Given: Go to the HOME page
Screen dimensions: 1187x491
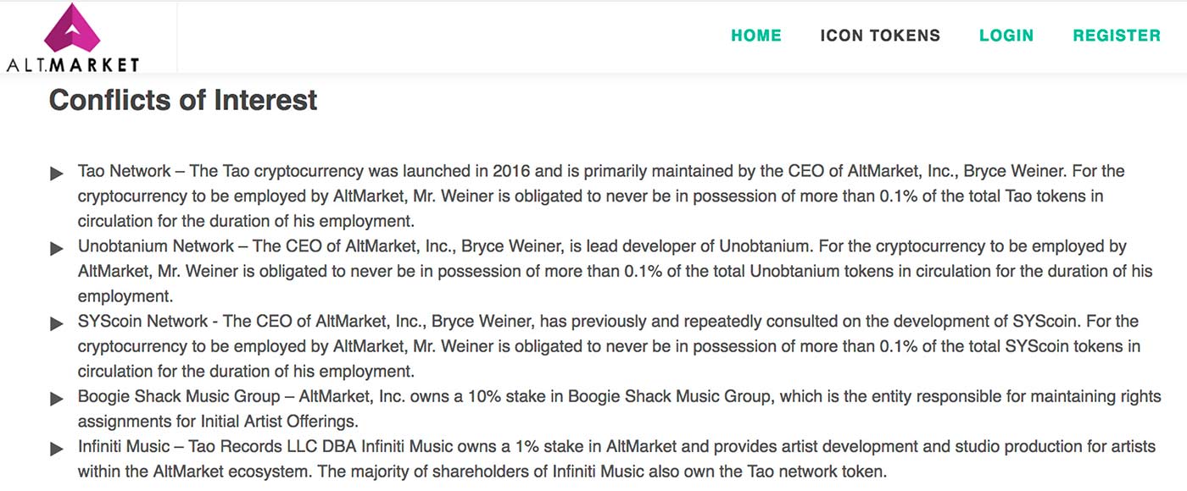Looking at the screenshot, I should pos(756,36).
